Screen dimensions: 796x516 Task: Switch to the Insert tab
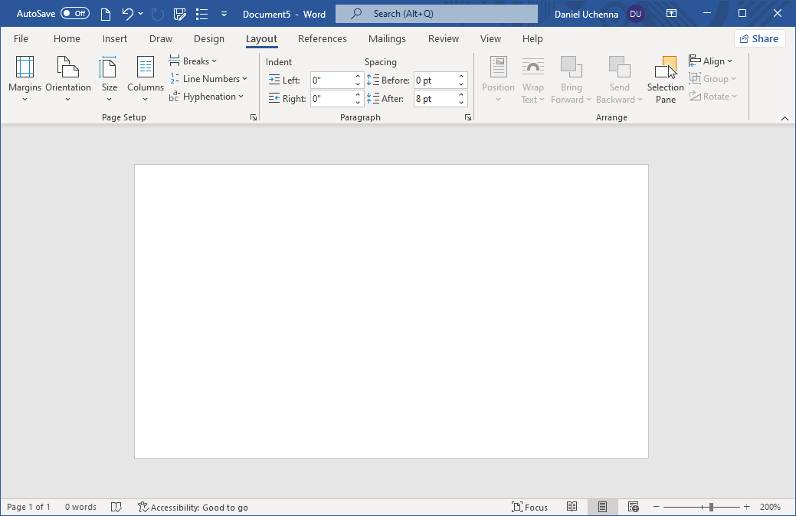point(115,39)
